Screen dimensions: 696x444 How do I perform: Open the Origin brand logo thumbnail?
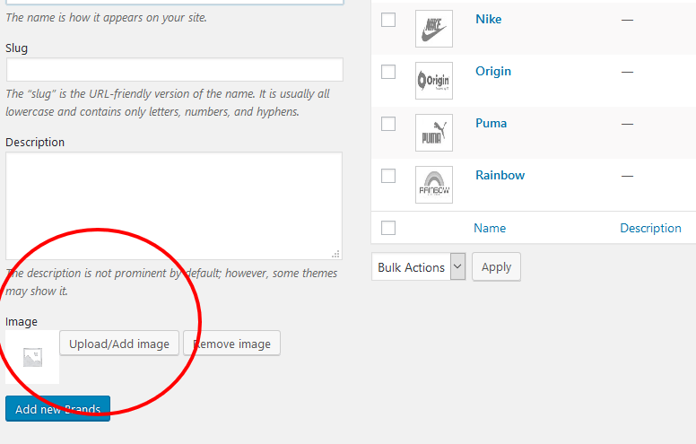click(434, 81)
